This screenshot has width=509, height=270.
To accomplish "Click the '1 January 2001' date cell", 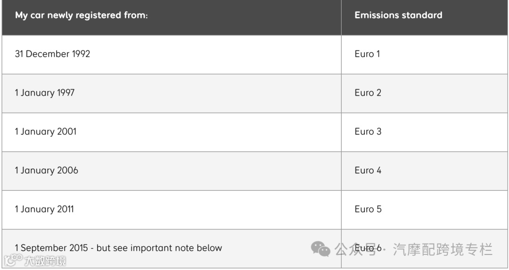I will tap(45, 131).
